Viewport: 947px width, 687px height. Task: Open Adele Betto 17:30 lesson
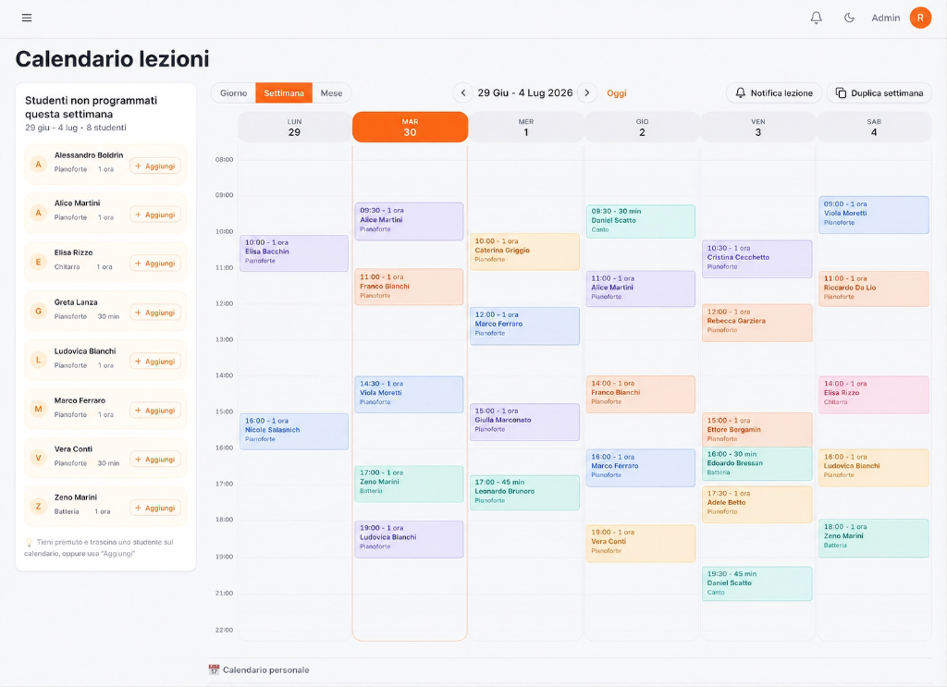pyautogui.click(x=757, y=504)
